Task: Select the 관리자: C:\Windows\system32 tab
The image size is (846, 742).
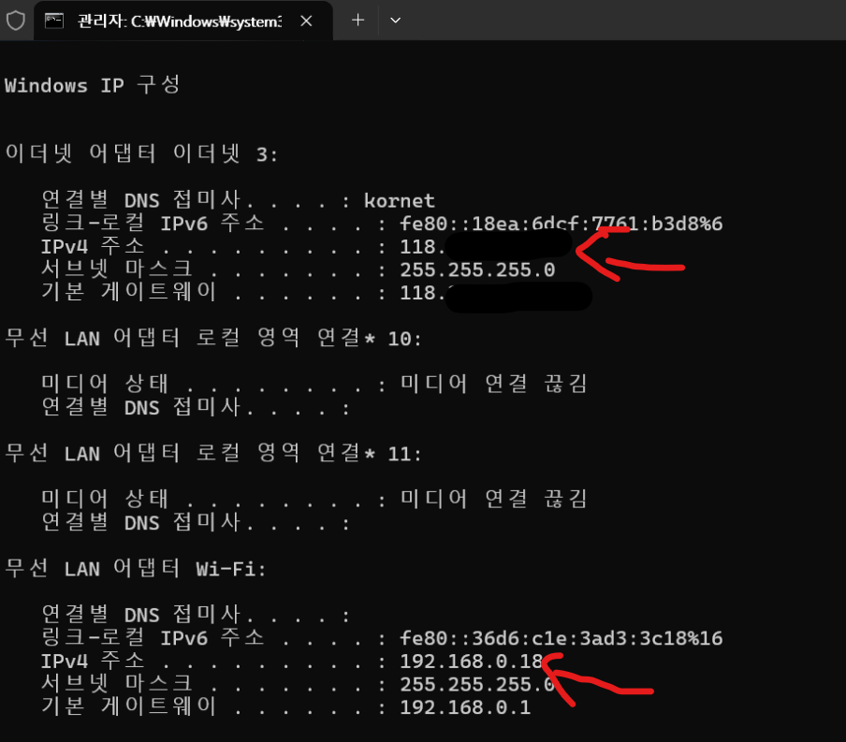Action: [x=182, y=21]
